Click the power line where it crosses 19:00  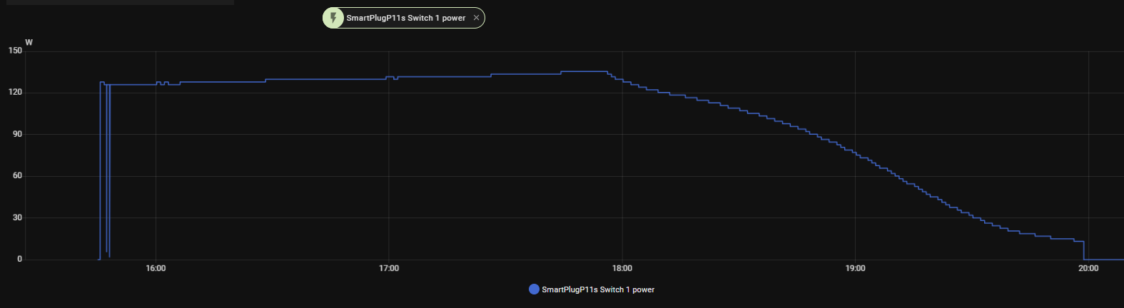tap(855, 154)
